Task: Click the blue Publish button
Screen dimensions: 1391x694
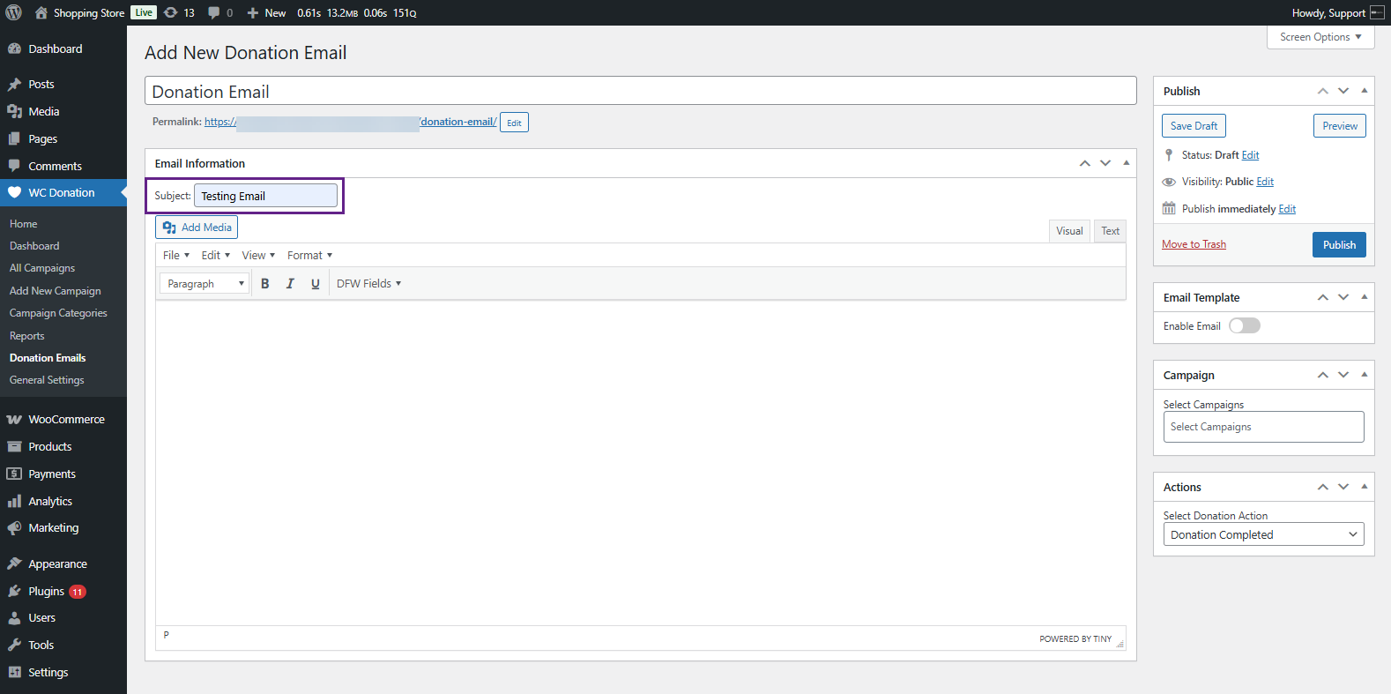Action: pos(1338,245)
